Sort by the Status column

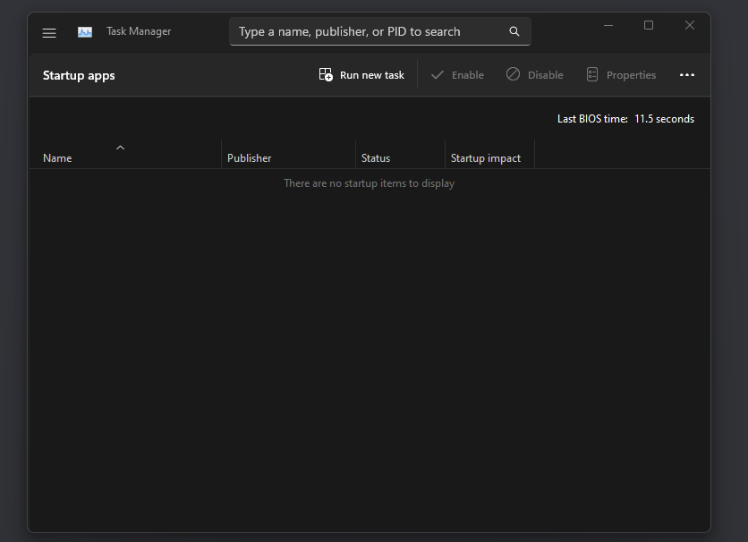(400, 154)
